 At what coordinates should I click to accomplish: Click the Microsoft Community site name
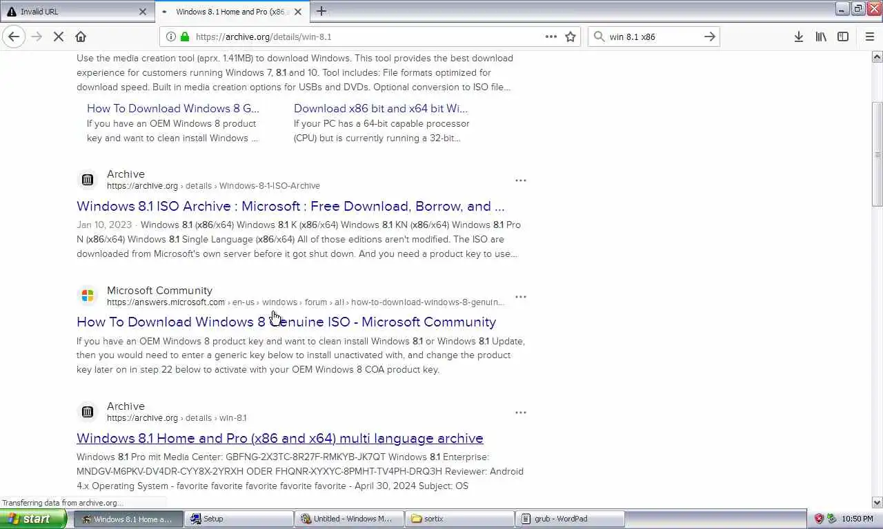tap(159, 290)
